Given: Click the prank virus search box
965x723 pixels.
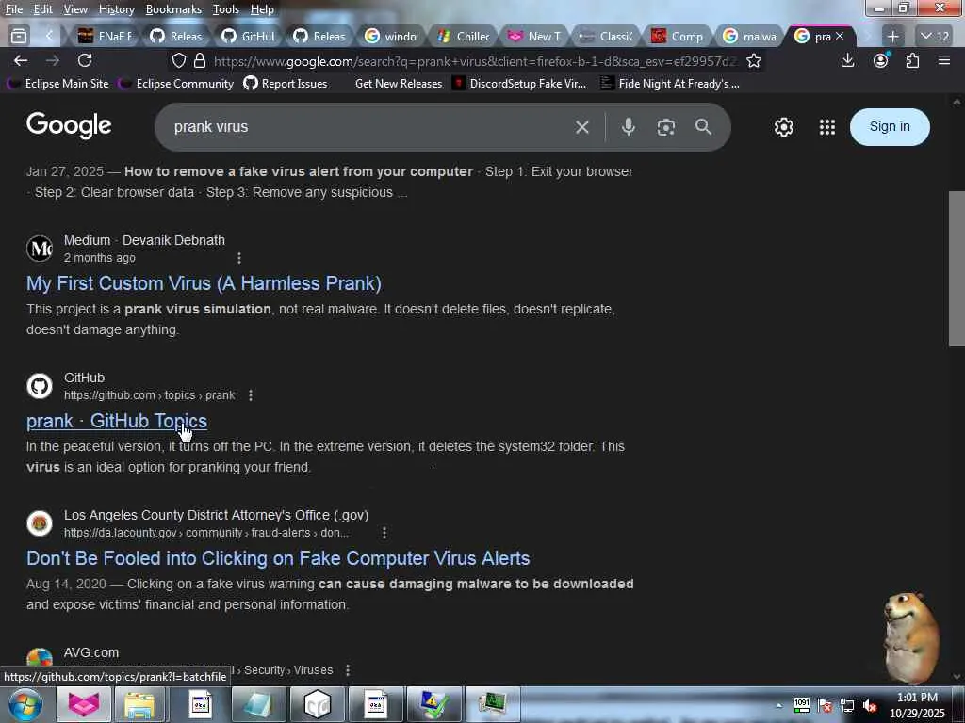Looking at the screenshot, I should click(369, 127).
